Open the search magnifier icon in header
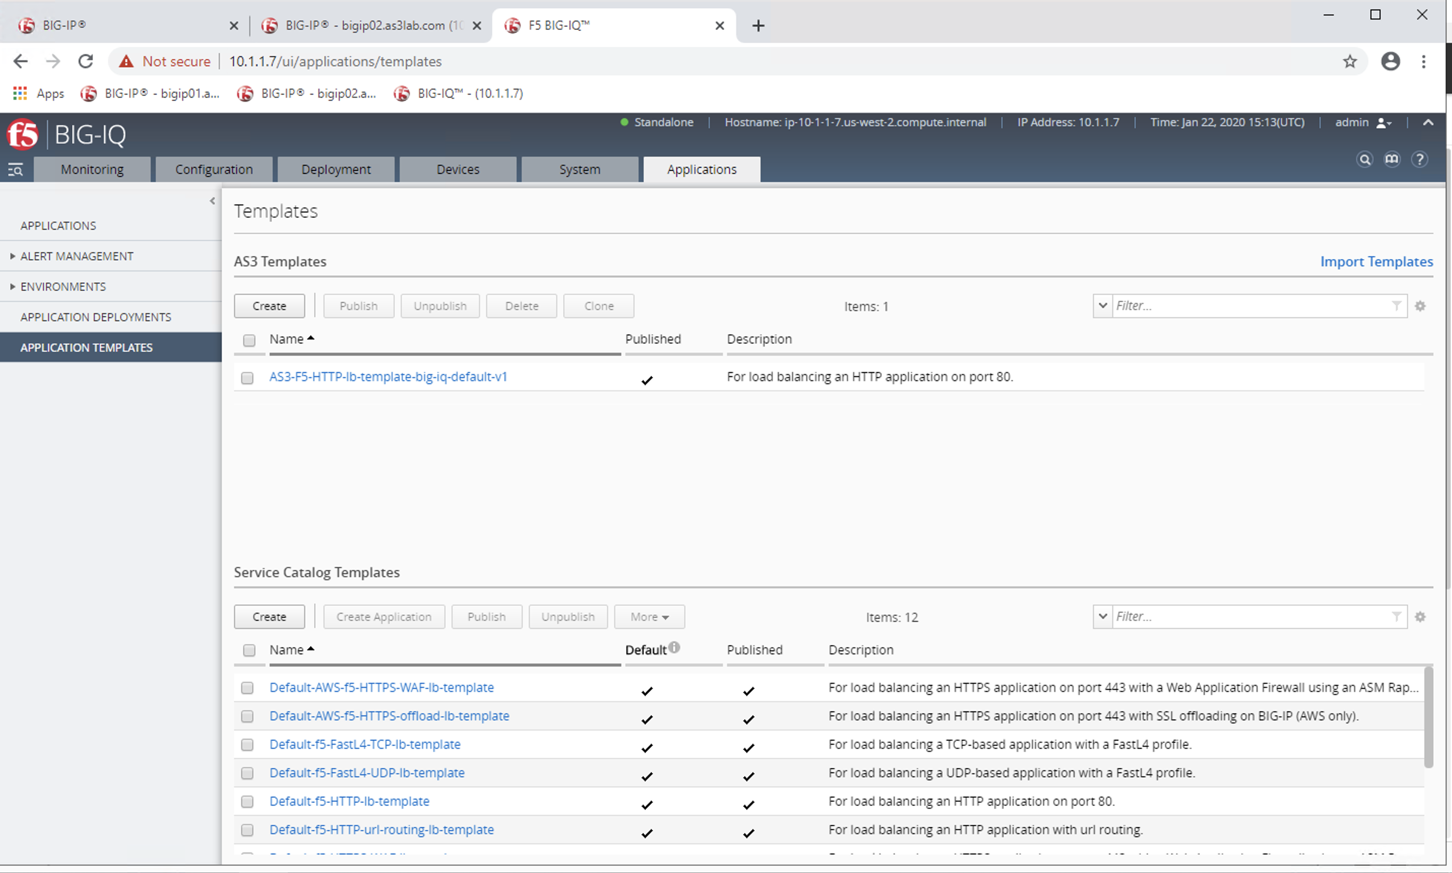Image resolution: width=1452 pixels, height=873 pixels. (x=1365, y=160)
